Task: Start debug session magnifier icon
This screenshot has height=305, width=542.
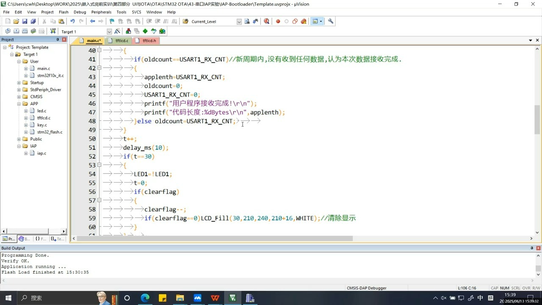Action: [x=266, y=21]
